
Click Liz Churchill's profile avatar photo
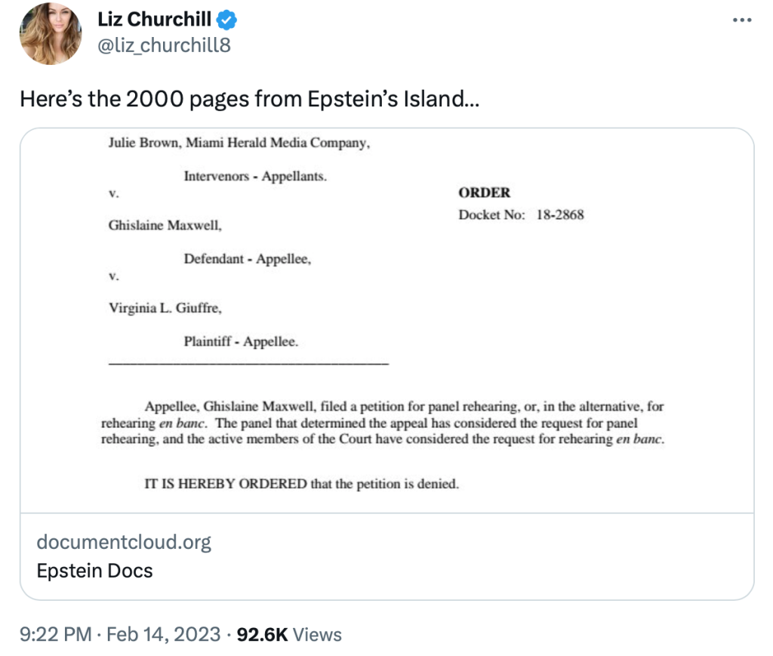tap(51, 33)
